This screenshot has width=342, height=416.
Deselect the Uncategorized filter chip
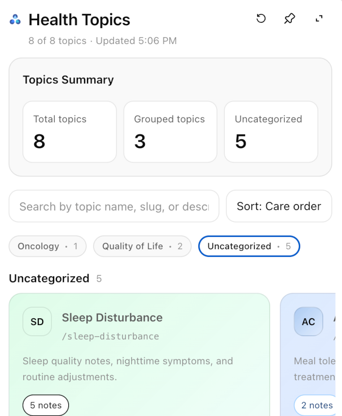click(249, 246)
